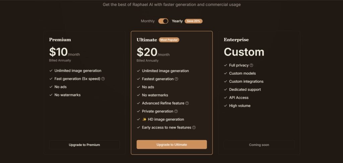Click Upgrade to Ultimate button
This screenshot has height=163, width=343.
(x=171, y=145)
